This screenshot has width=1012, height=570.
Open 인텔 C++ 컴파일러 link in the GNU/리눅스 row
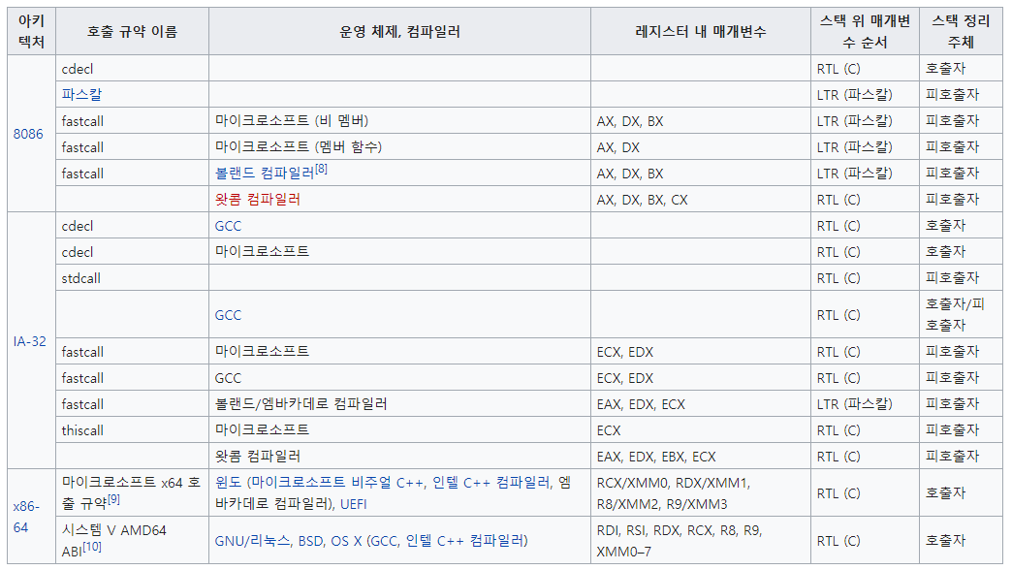tap(465, 541)
